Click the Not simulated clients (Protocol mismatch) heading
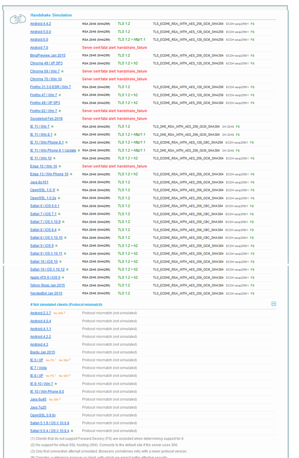 66,305
